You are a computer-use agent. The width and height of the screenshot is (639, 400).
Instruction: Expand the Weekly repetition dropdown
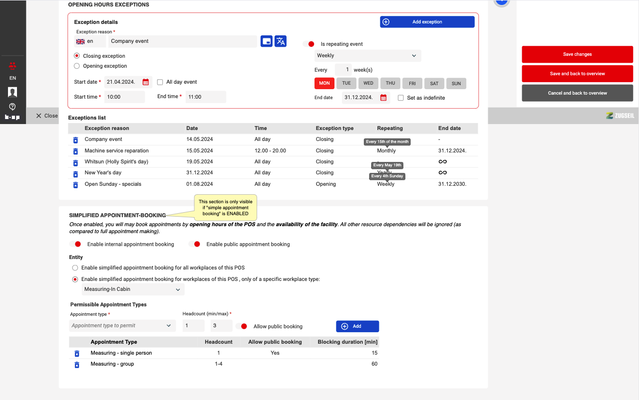(367, 56)
